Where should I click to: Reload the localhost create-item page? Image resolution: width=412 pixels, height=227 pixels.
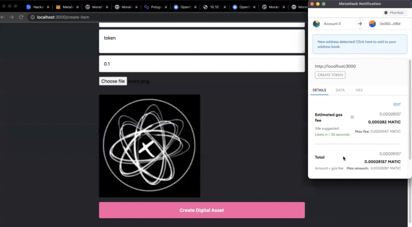[x=21, y=17]
